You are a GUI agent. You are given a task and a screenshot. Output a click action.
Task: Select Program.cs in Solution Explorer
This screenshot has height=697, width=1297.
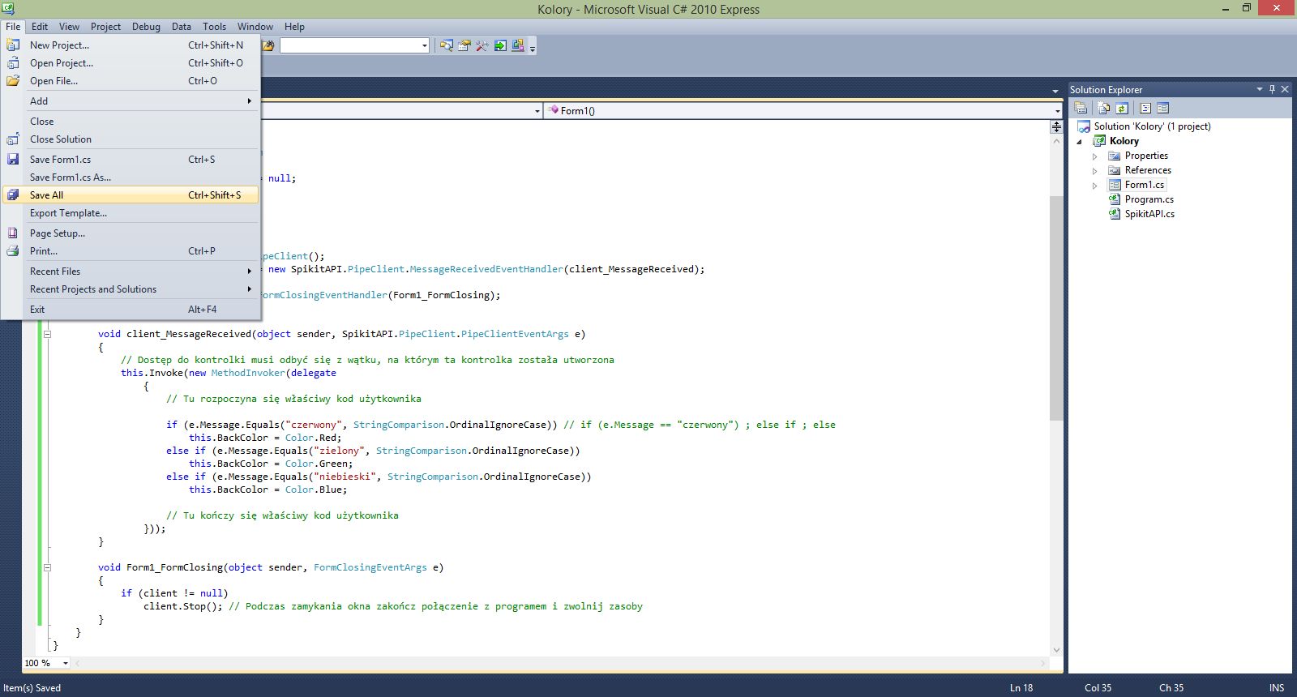1149,199
